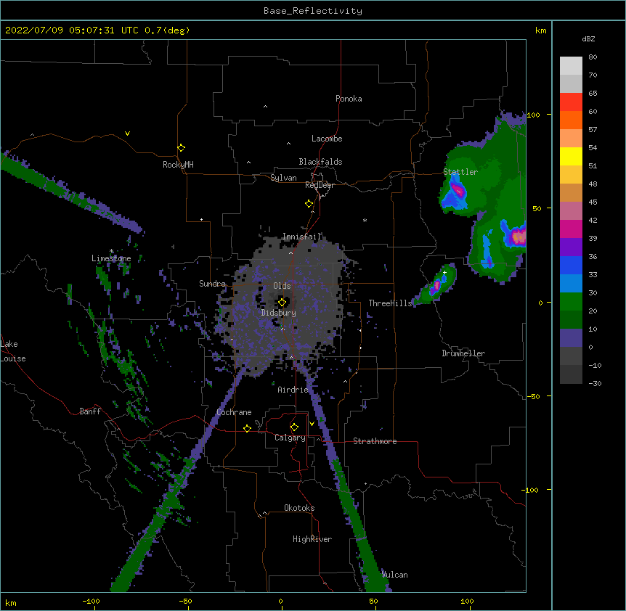Click the Vulcan city label

(394, 575)
